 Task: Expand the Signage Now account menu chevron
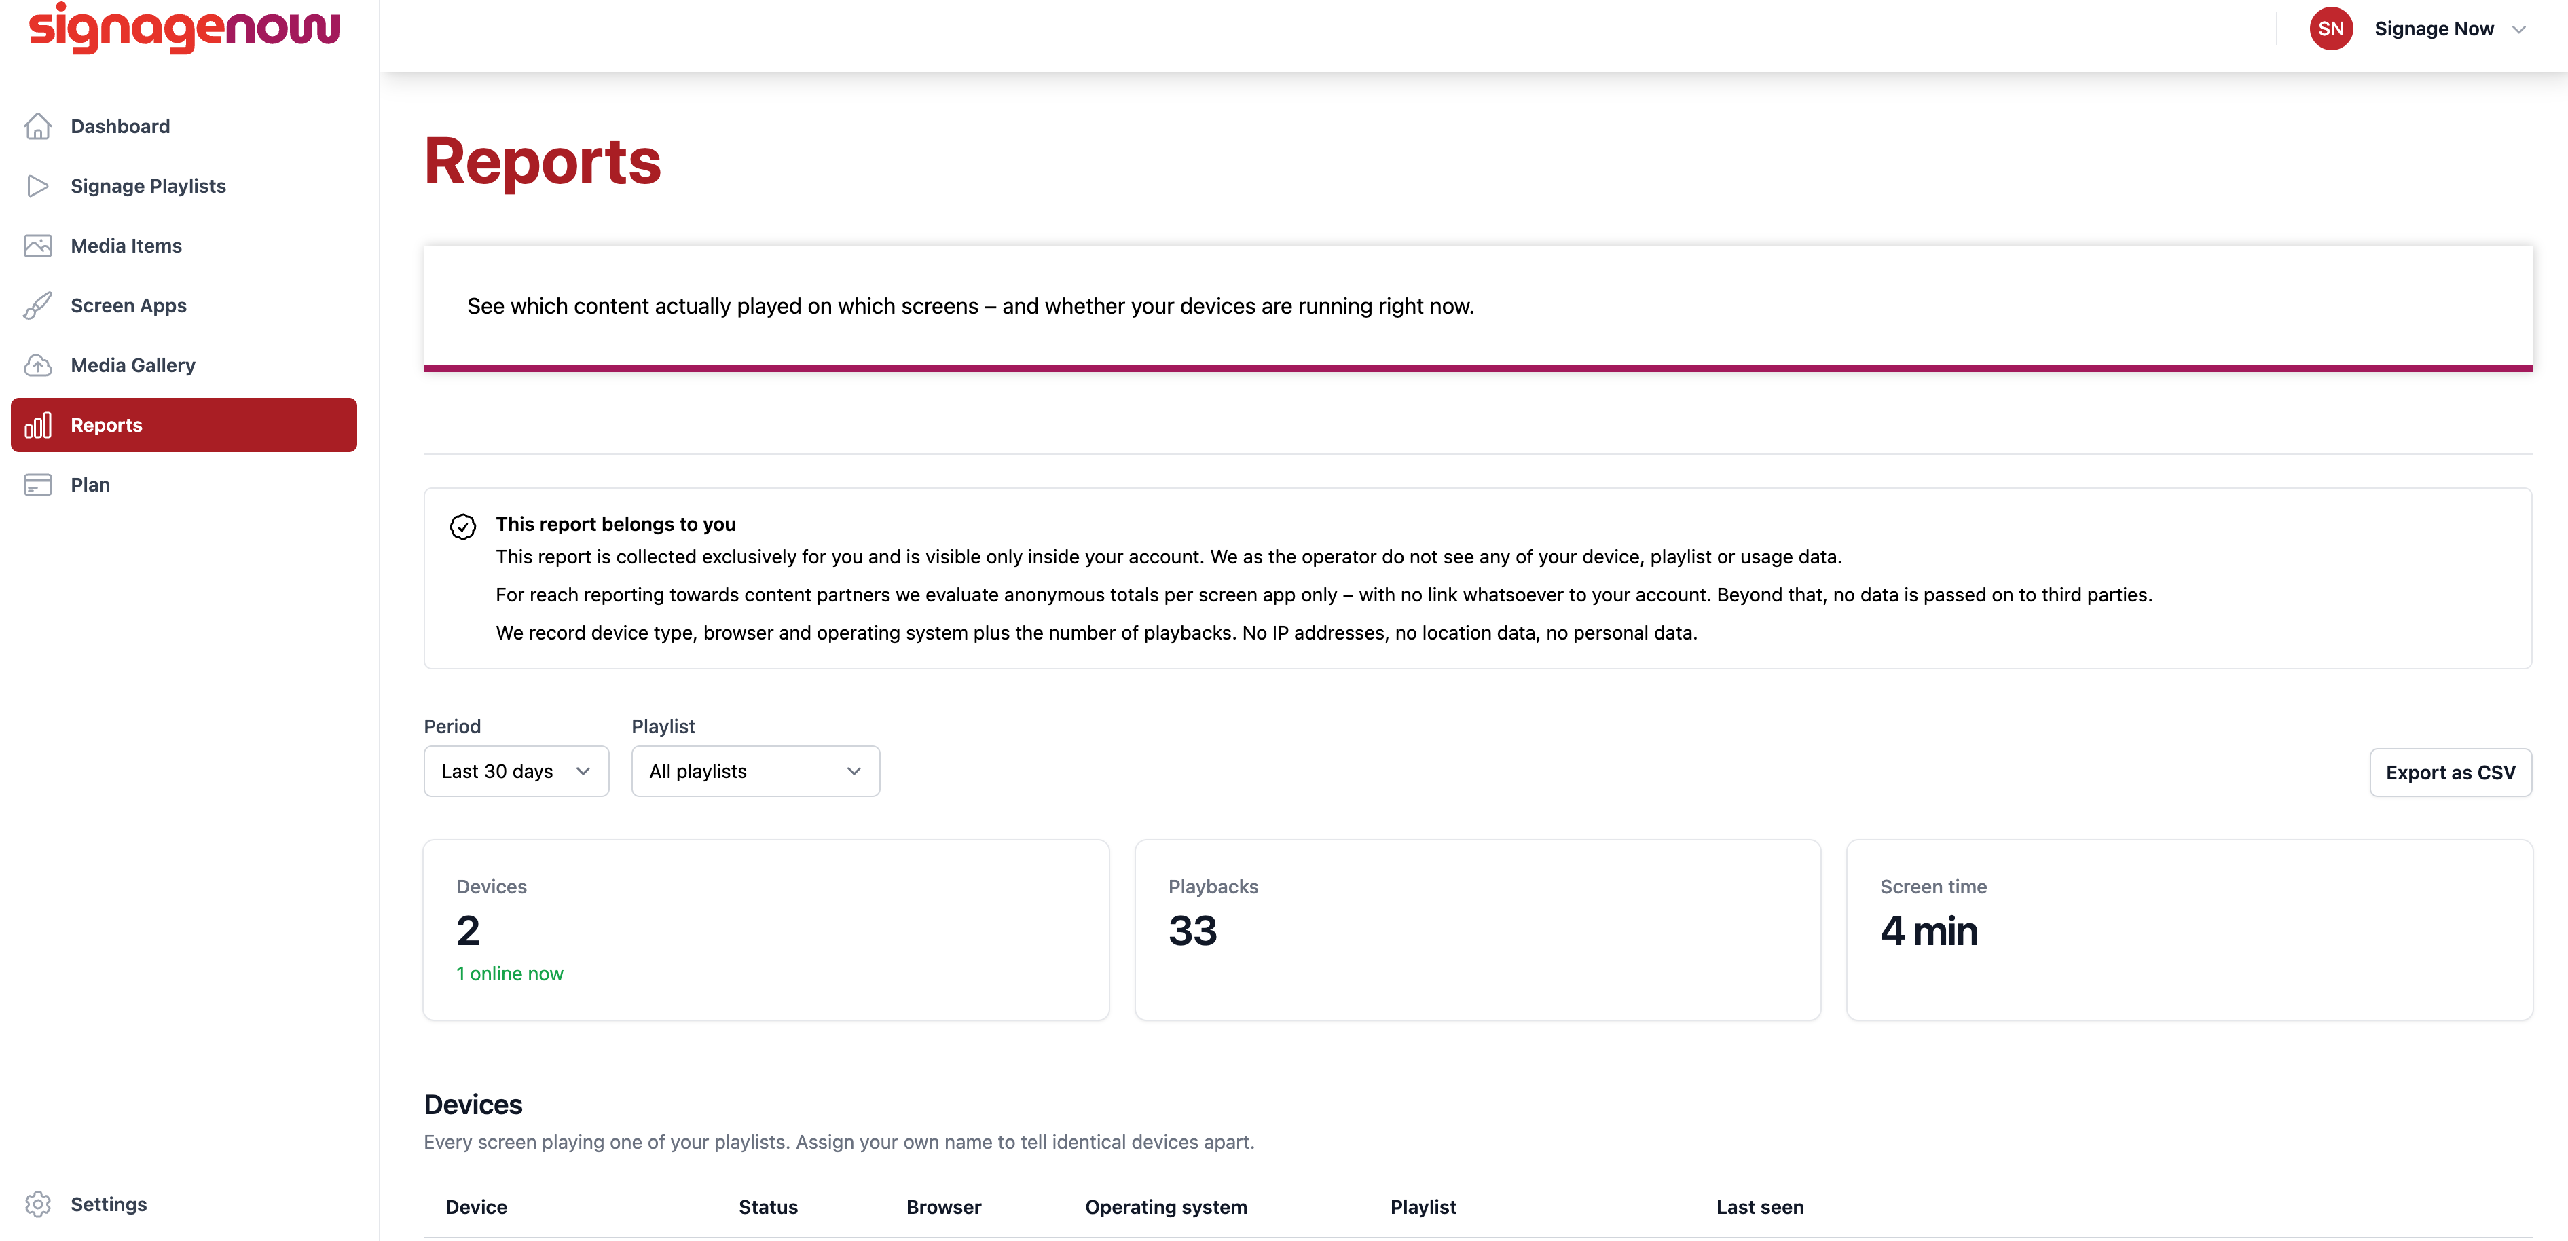click(2519, 30)
